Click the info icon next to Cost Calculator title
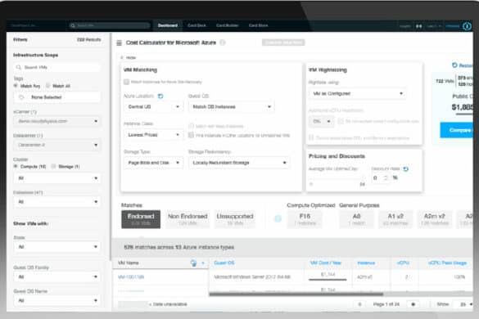This screenshot has height=319, width=479. click(x=223, y=43)
